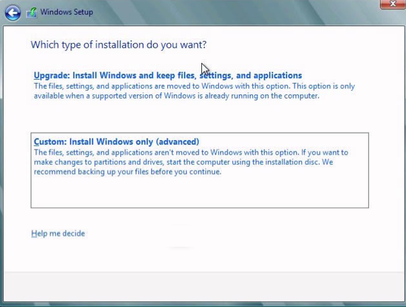
Task: Click the Upgrade option description paragraph
Action: point(194,91)
